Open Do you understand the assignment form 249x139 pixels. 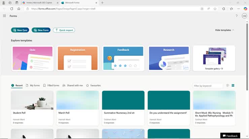(x=169, y=108)
